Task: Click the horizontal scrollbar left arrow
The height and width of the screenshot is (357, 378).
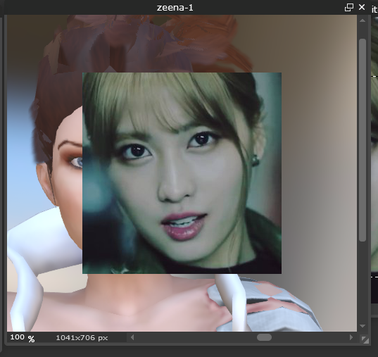Action: 132,337
